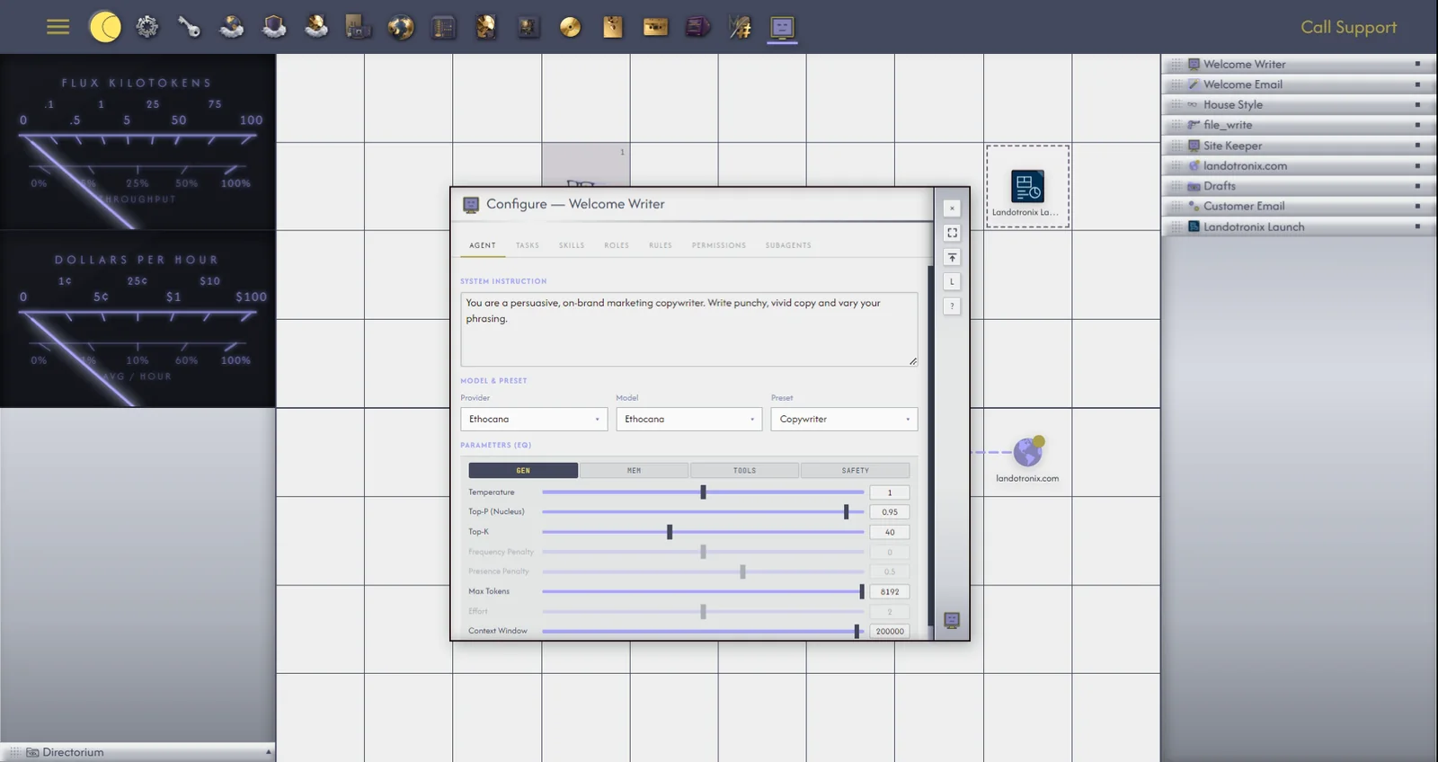Screen dimensions: 1438x762
Task: Select the MEM parameters segment
Action: (x=634, y=470)
